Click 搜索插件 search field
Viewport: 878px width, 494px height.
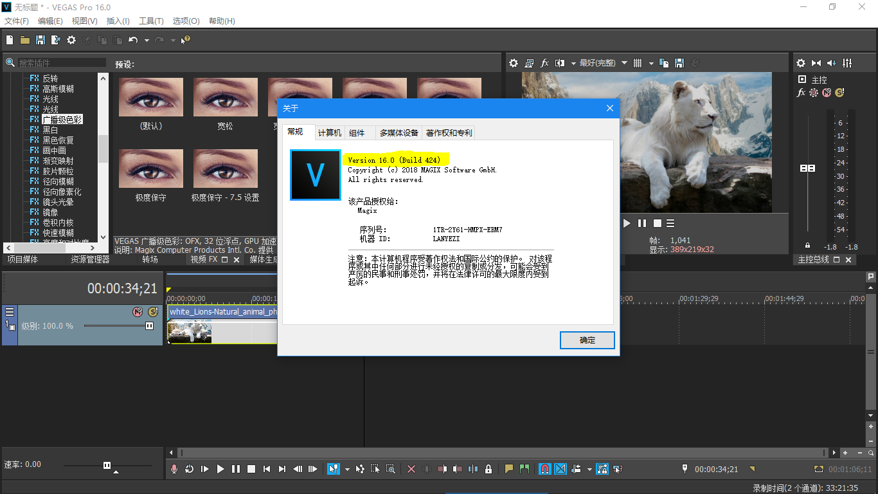[x=61, y=62]
